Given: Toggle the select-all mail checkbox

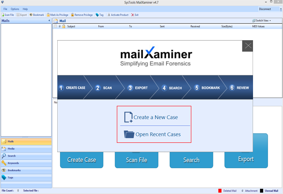Looking at the screenshot, I should 56,26.
